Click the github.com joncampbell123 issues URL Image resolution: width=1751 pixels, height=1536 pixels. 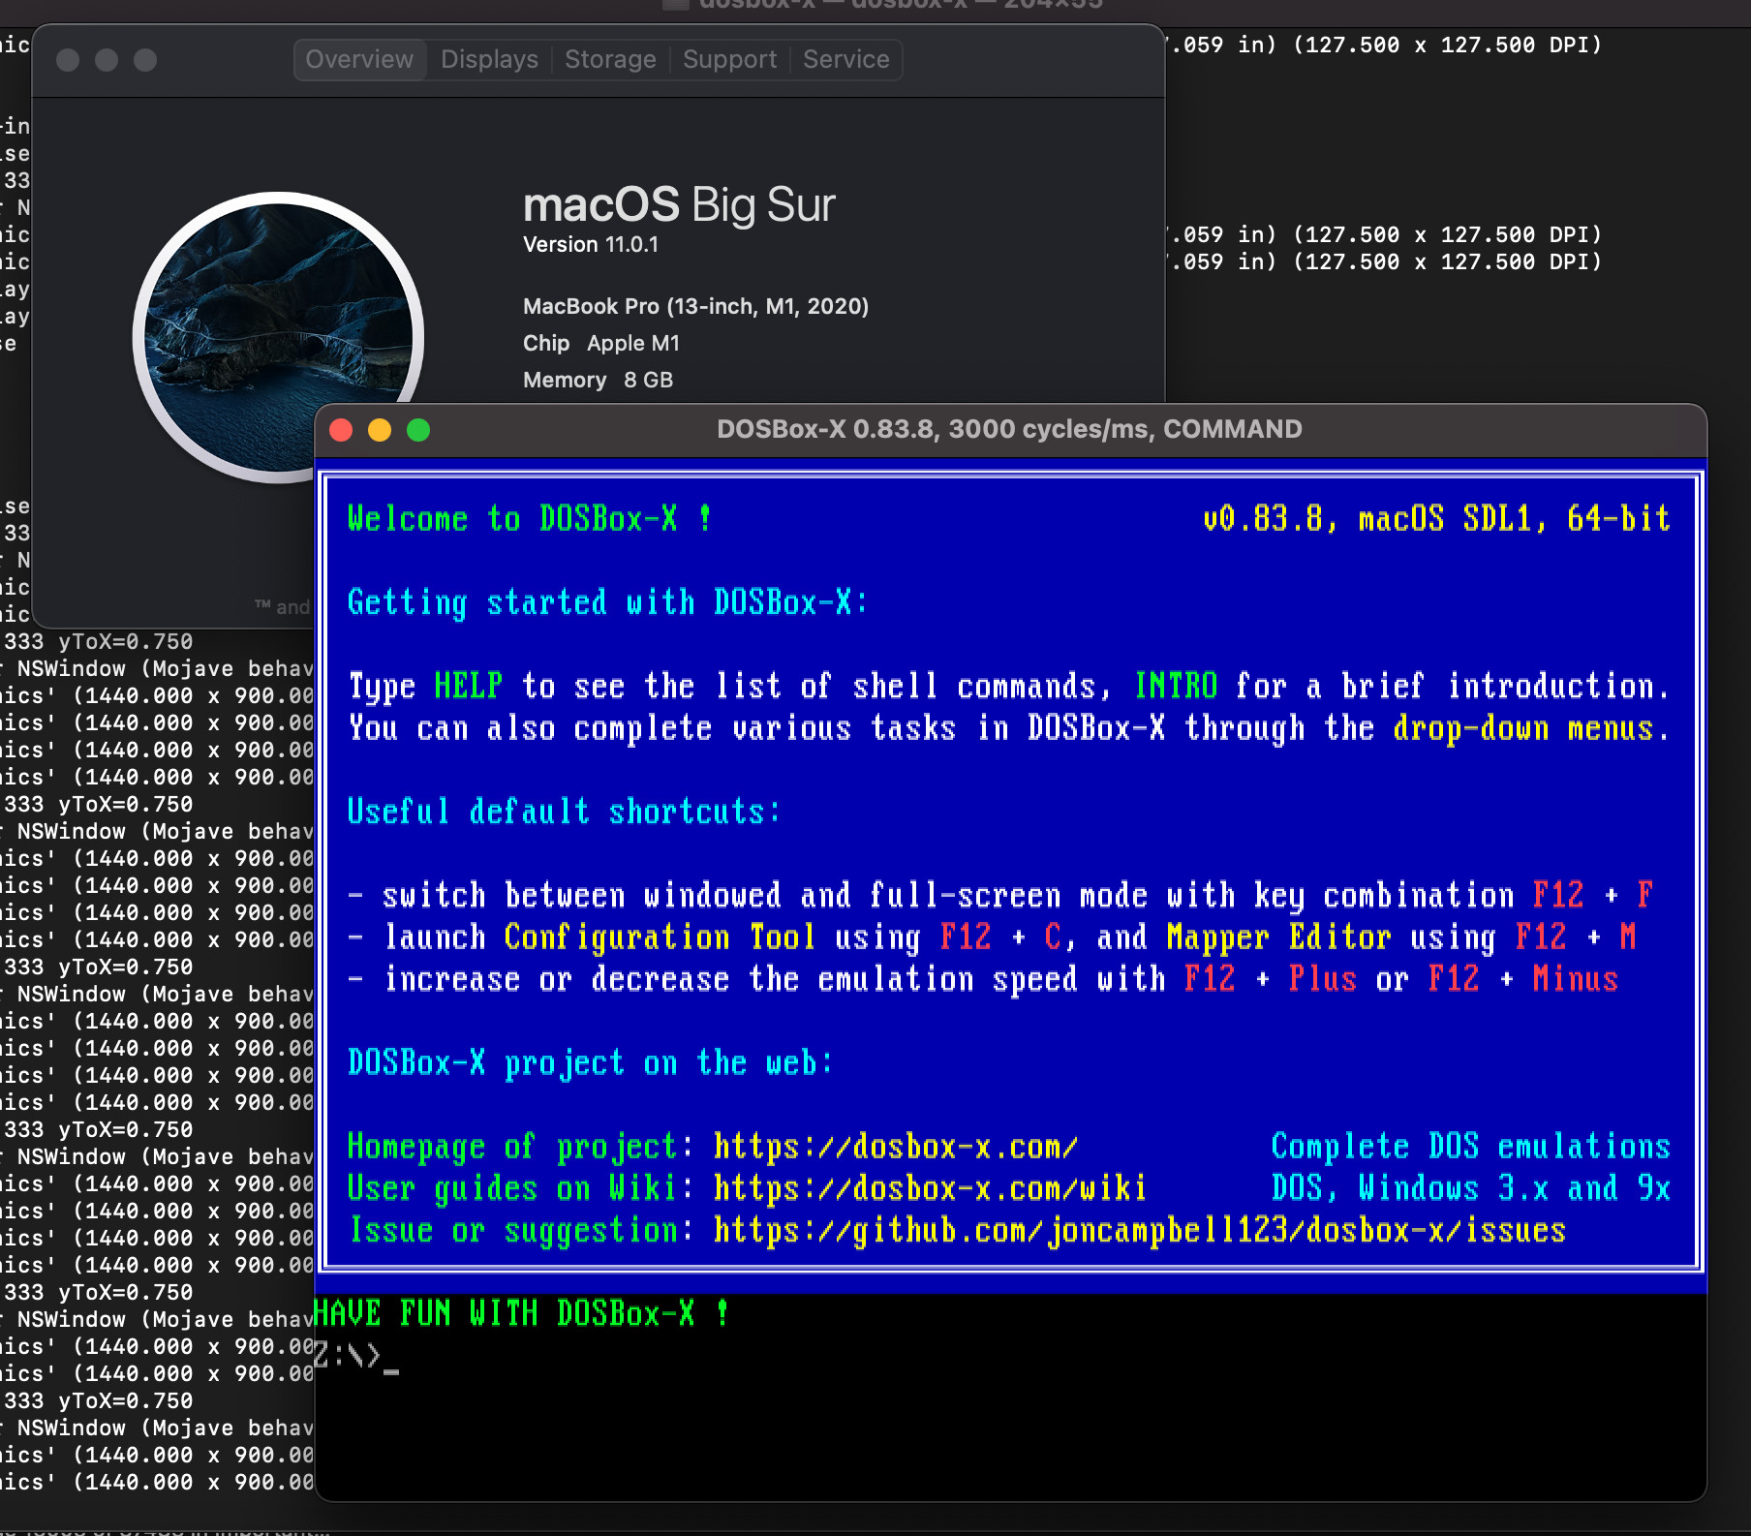[x=1140, y=1231]
